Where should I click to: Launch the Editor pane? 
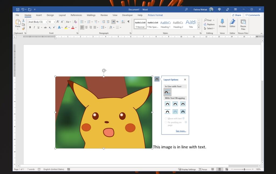click(232, 24)
